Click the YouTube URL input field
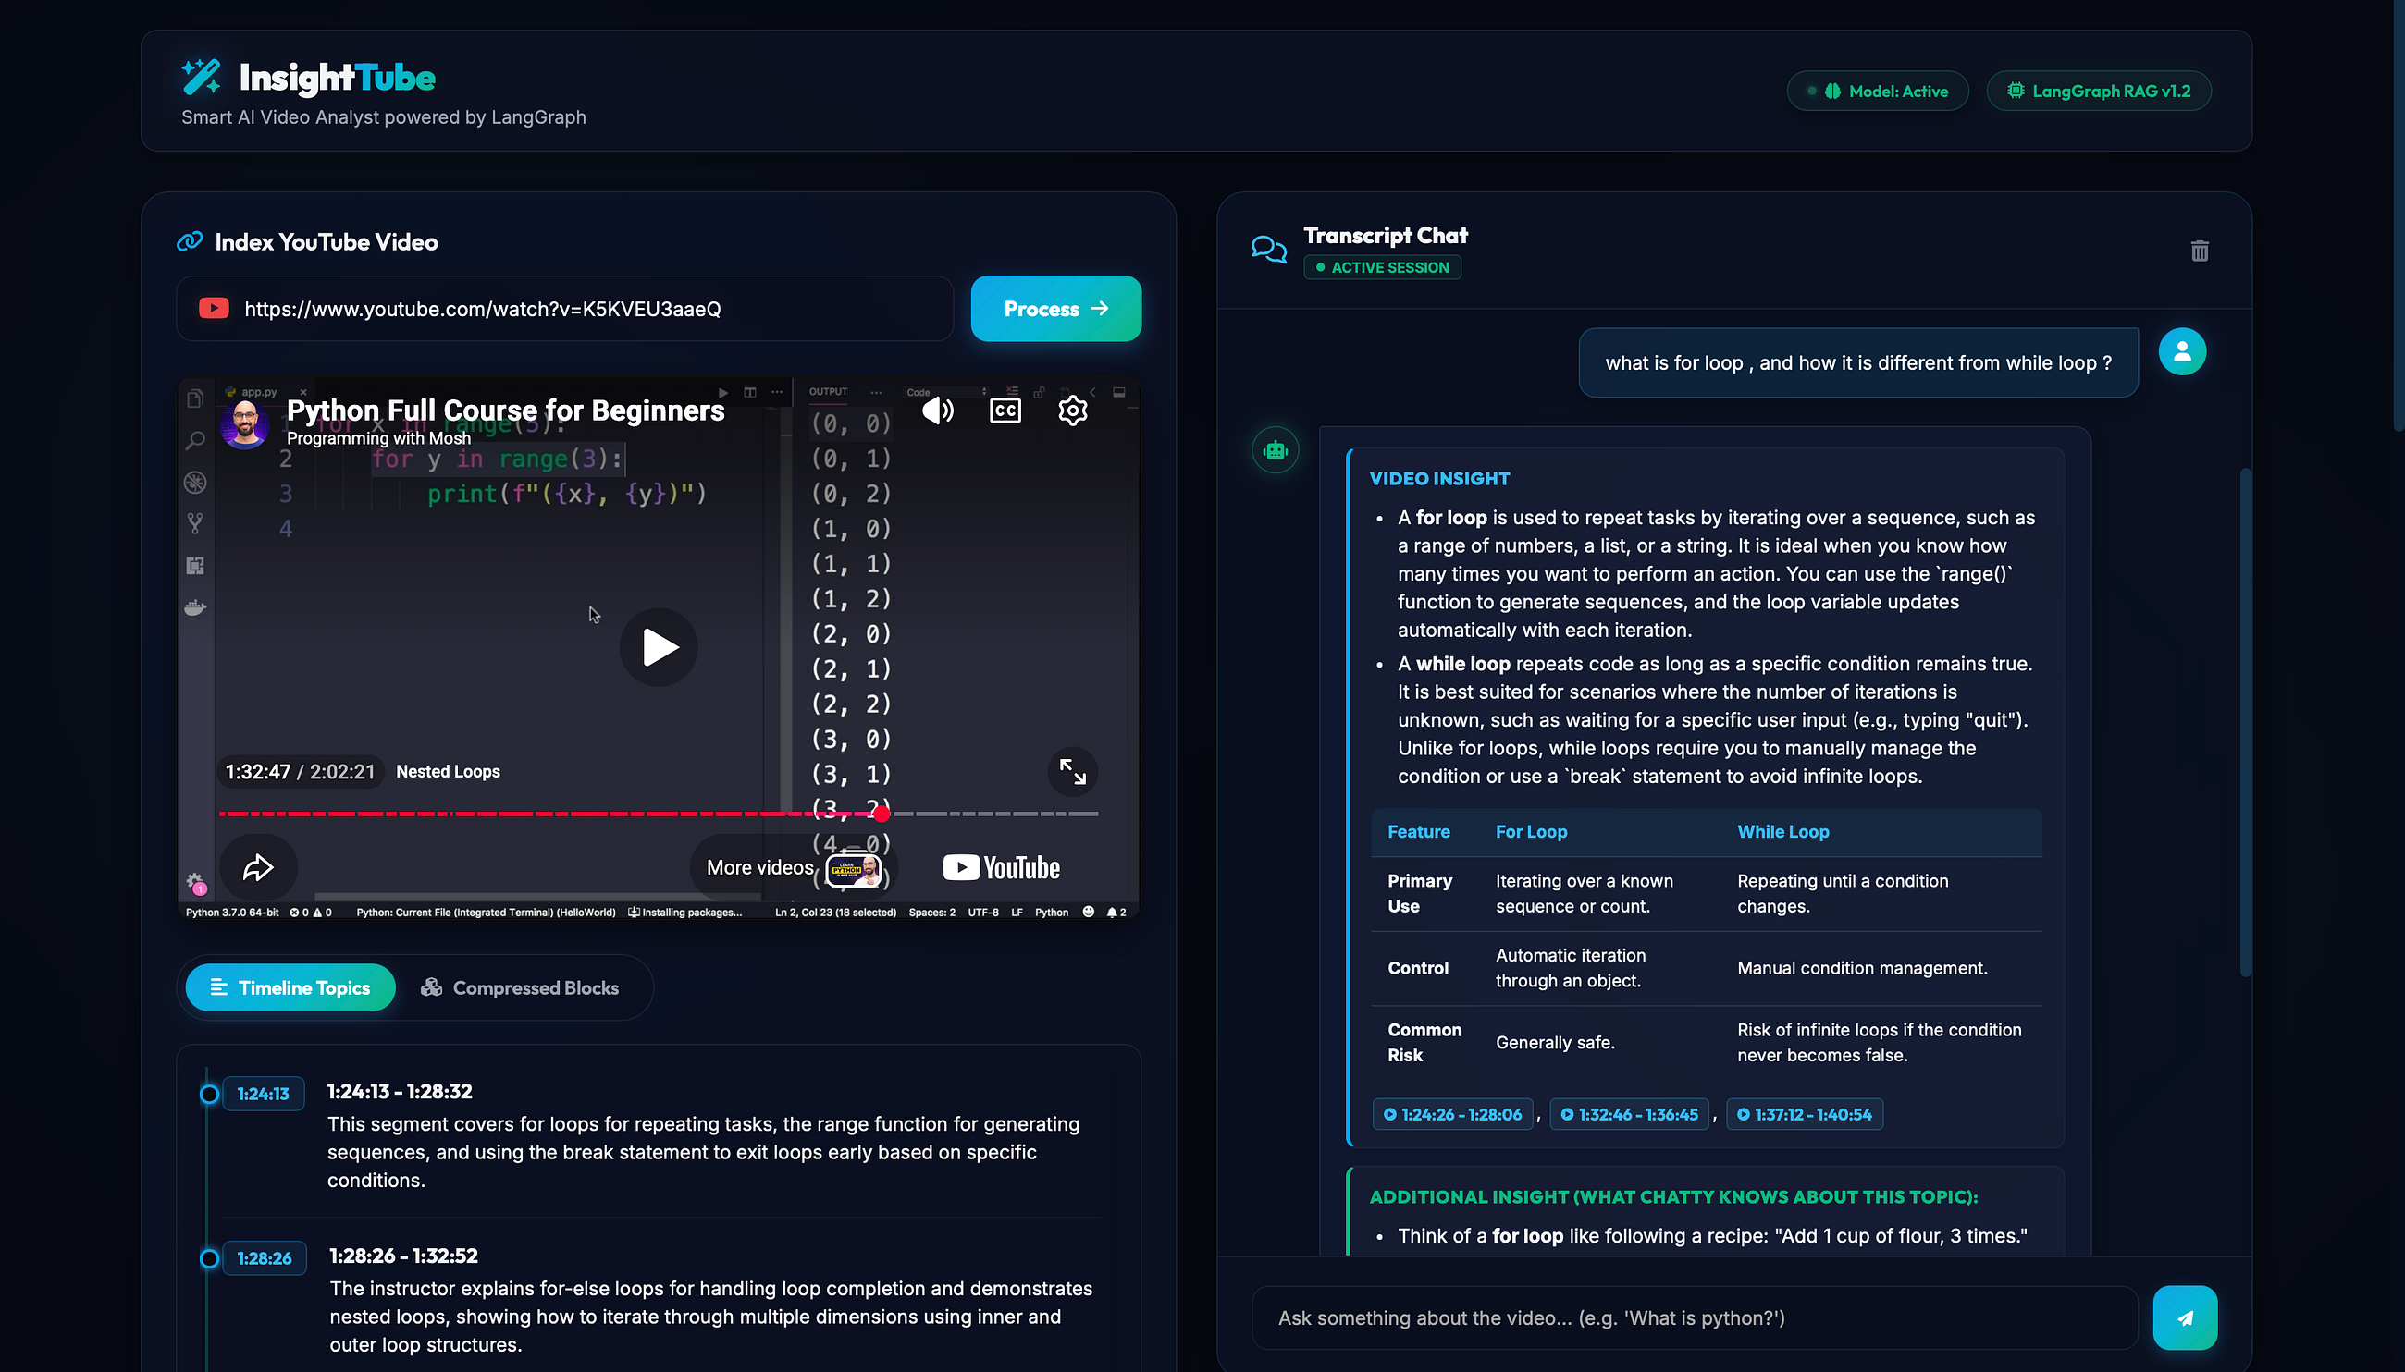 click(x=565, y=309)
